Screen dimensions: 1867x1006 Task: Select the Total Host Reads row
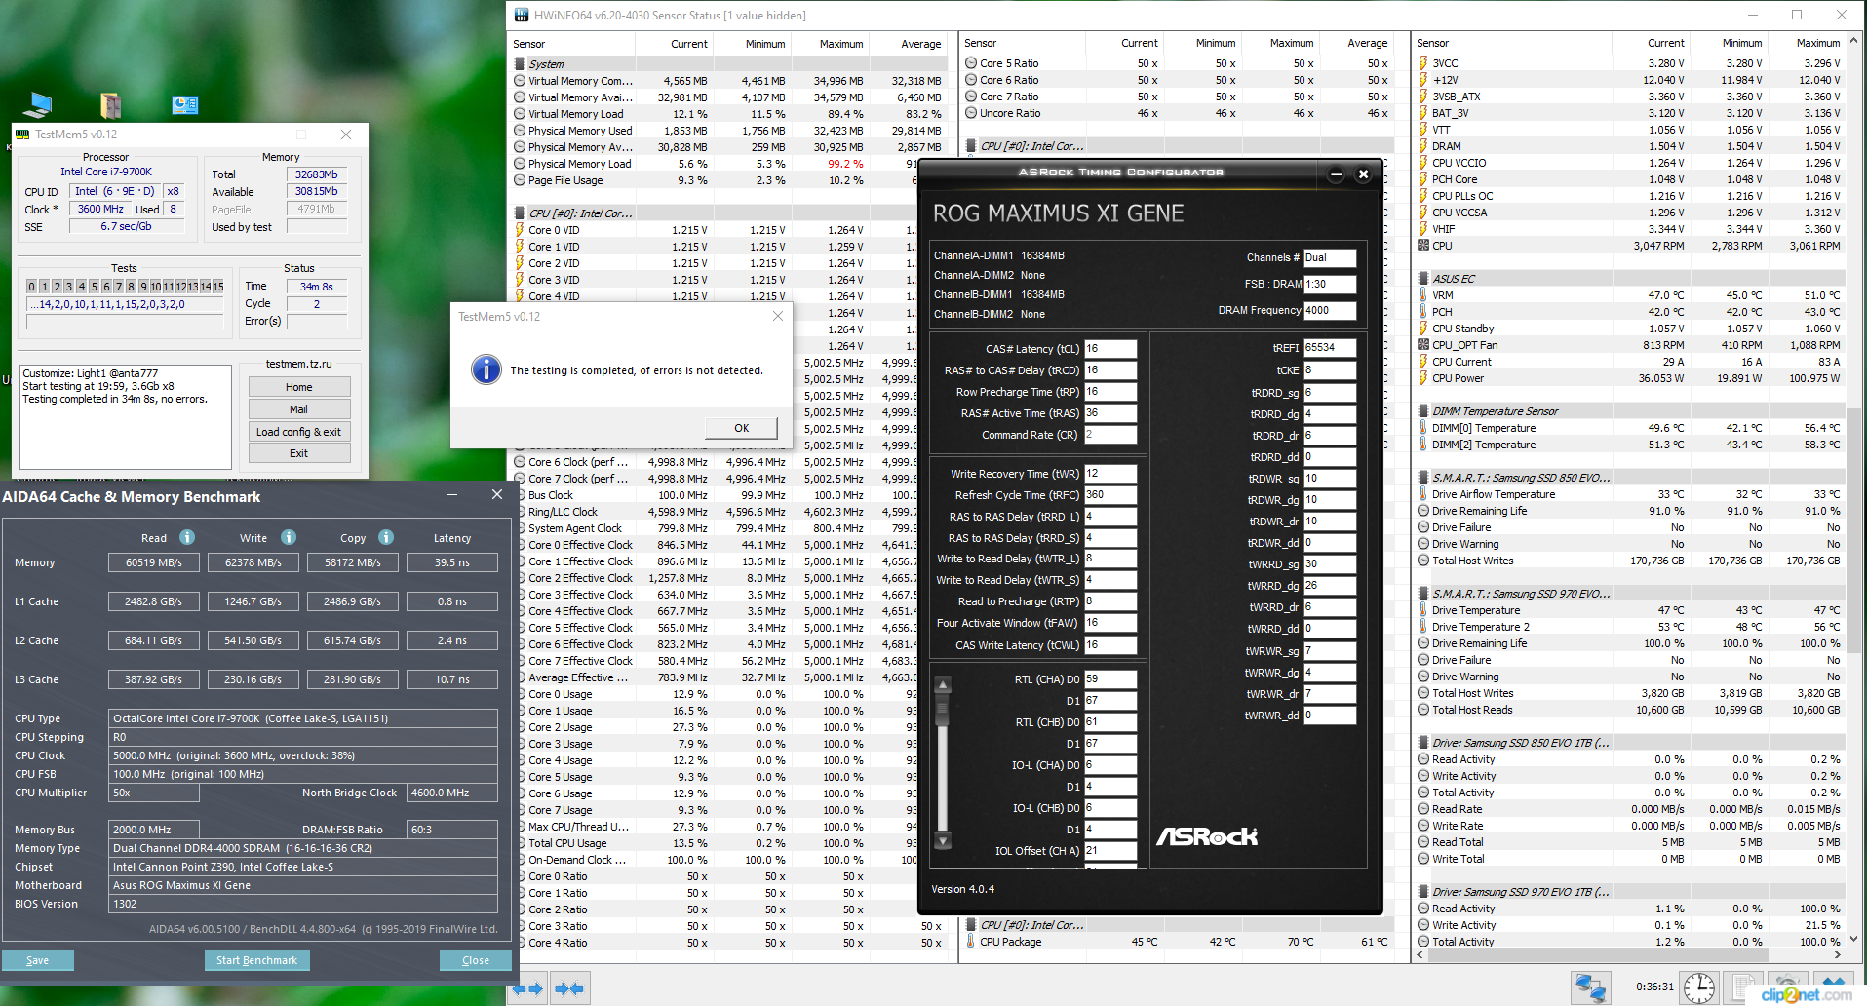coord(1630,710)
